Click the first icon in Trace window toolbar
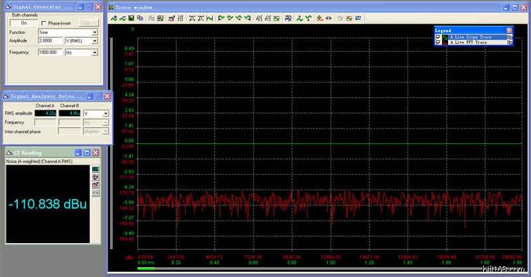 pyautogui.click(x=114, y=18)
